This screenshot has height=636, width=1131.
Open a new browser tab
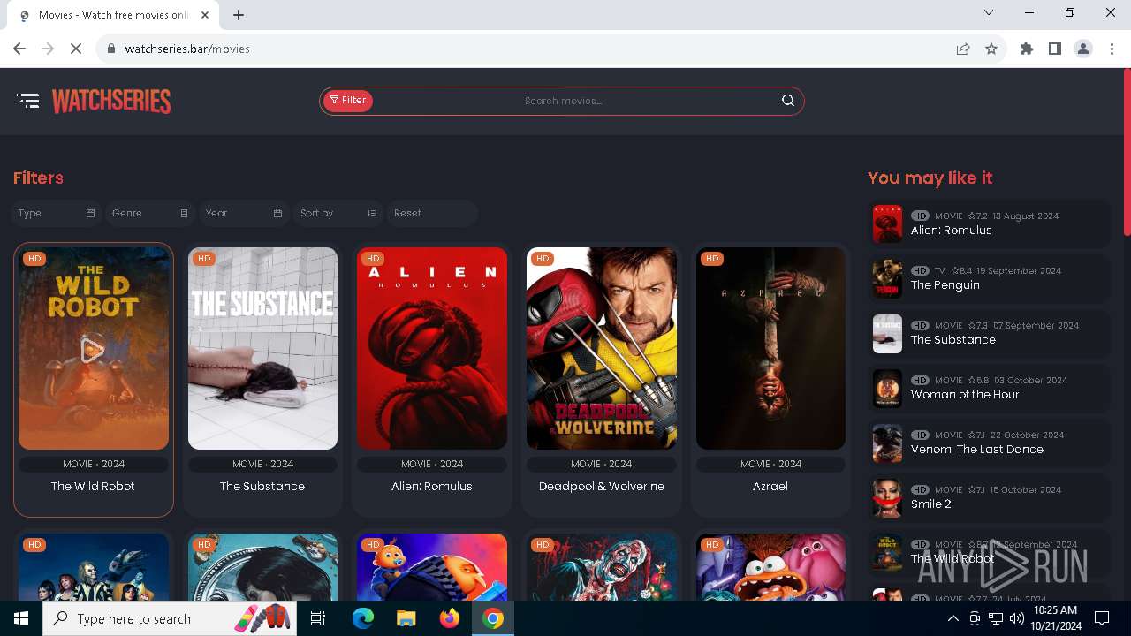239,15
